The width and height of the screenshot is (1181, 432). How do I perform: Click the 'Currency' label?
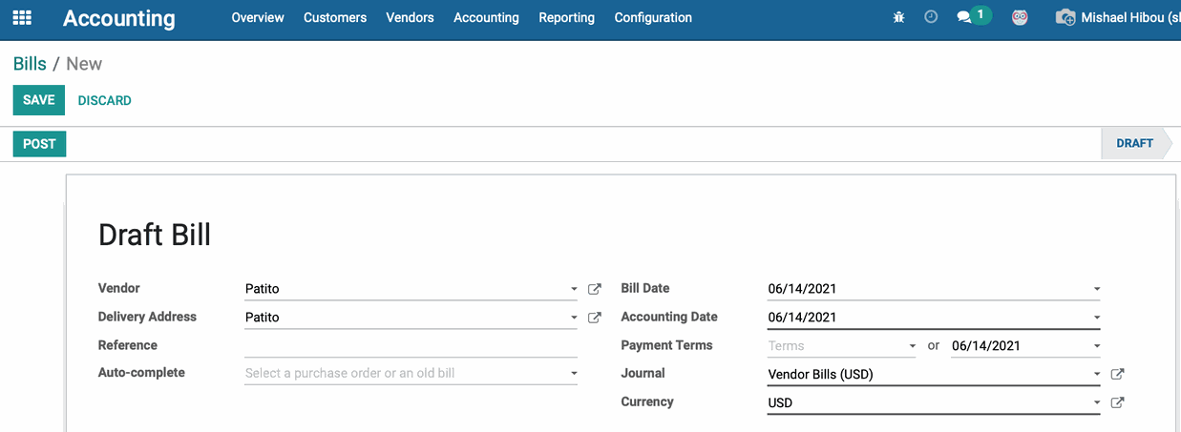pyautogui.click(x=647, y=401)
